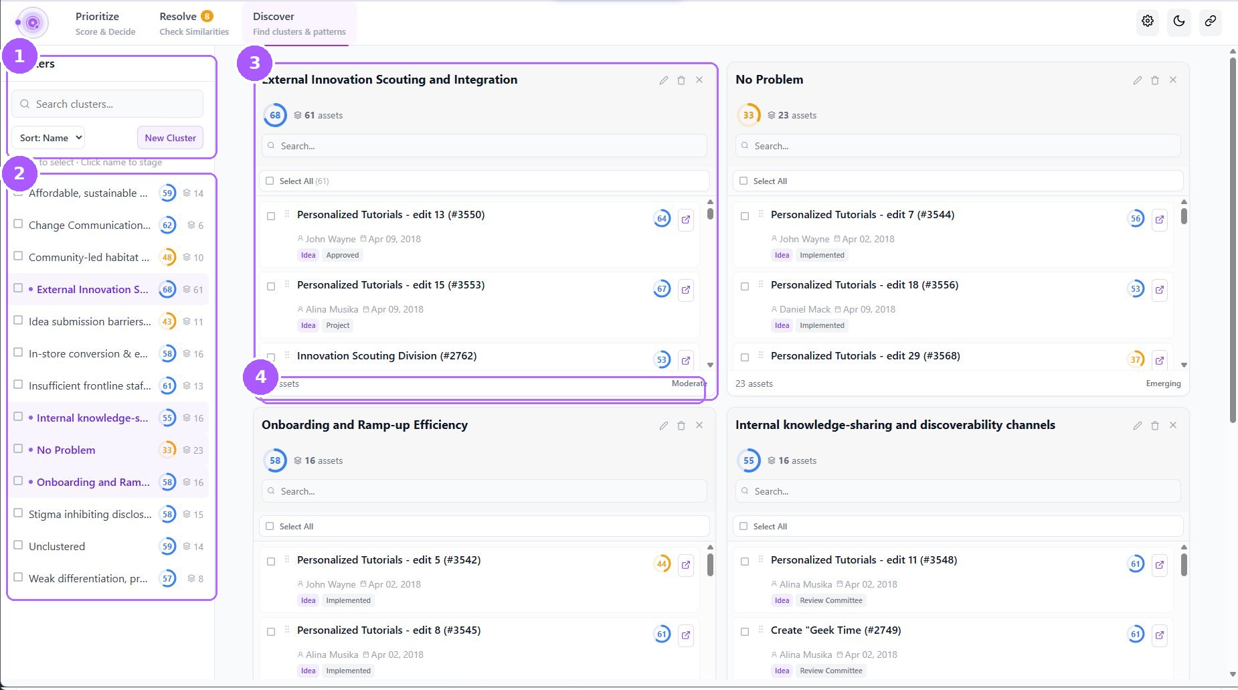
Task: Click the app logo in the header
Action: pyautogui.click(x=32, y=23)
